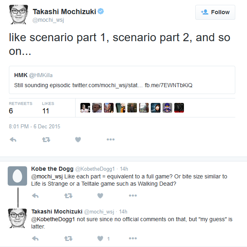Open Takashi Mochizuki's profile picture at top
This screenshot has height=247, width=247.
(x=19, y=15)
